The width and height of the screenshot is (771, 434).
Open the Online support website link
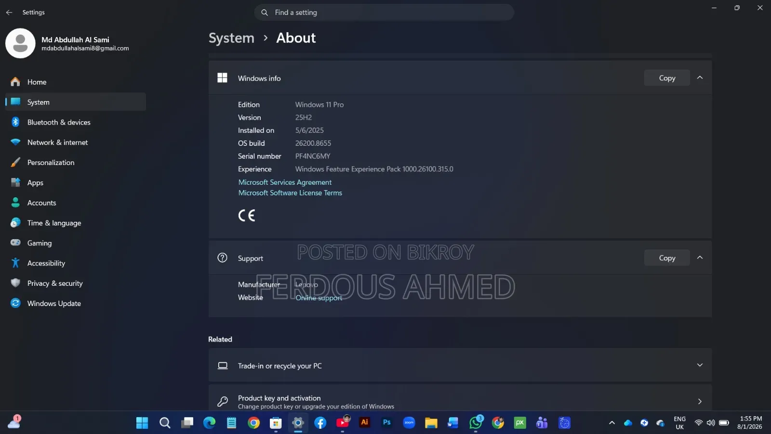click(x=319, y=298)
